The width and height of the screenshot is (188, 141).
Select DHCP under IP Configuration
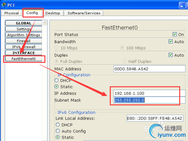56,80
